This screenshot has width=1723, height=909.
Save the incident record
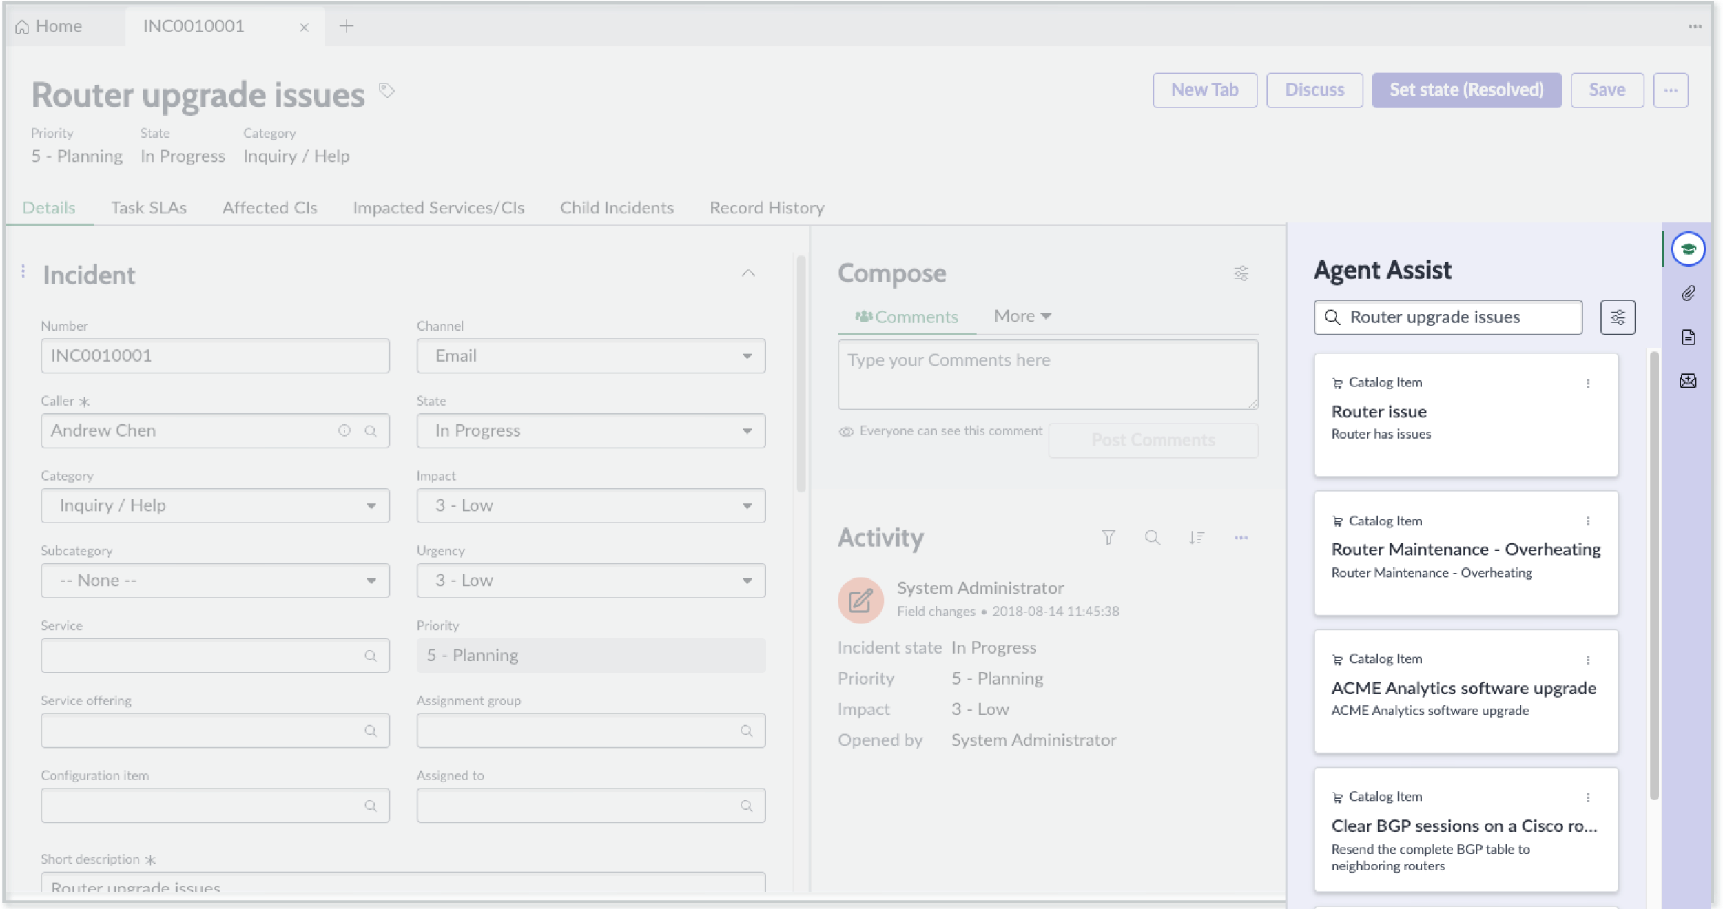click(x=1607, y=90)
